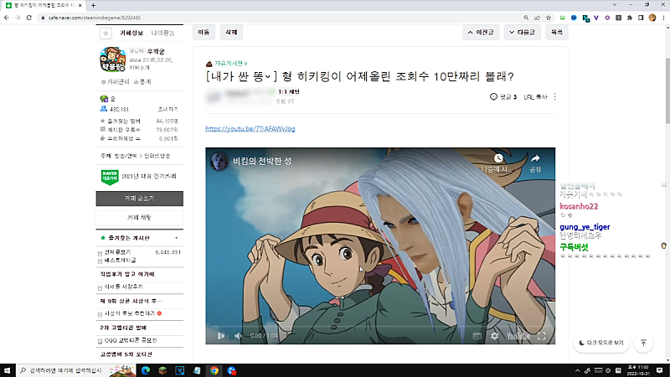Click the video channel avatar
This screenshot has height=377, width=670.
click(219, 161)
